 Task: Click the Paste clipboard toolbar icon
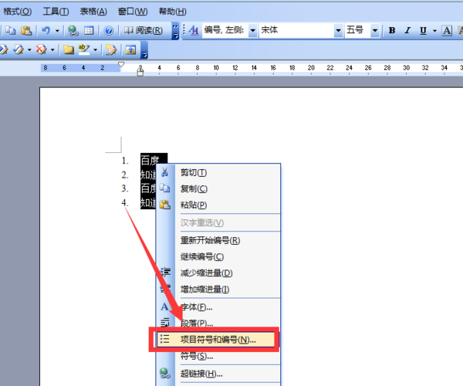(x=26, y=30)
